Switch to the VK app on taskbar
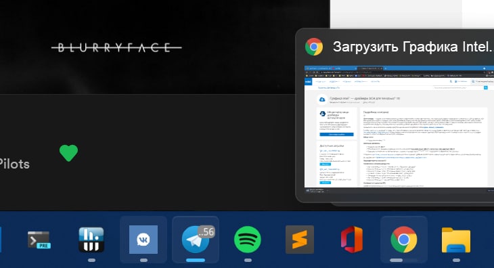 coord(143,240)
